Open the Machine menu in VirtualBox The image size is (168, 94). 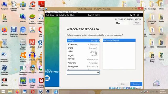(52, 12)
